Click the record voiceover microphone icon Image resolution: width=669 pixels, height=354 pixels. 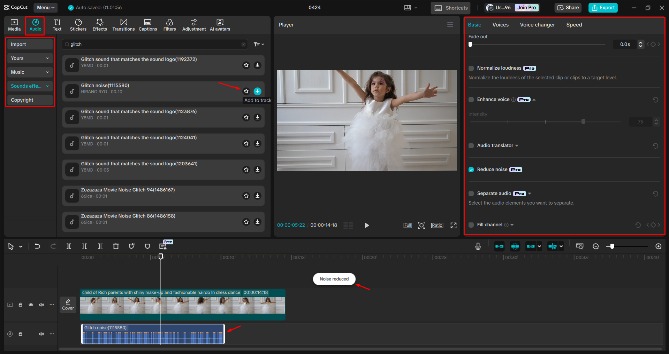click(478, 246)
